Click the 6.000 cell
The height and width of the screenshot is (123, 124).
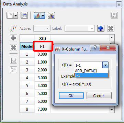(x=42, y=101)
